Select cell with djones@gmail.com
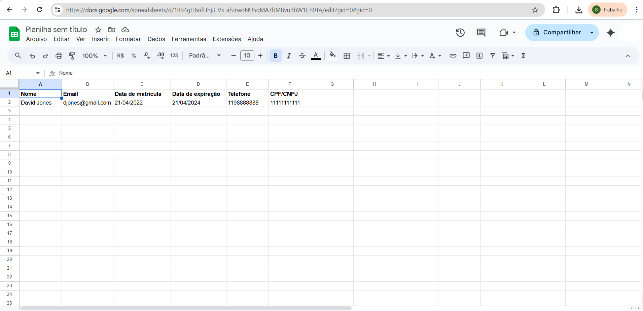 pyautogui.click(x=87, y=103)
